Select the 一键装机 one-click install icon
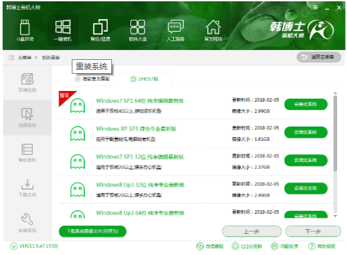 (x=63, y=27)
